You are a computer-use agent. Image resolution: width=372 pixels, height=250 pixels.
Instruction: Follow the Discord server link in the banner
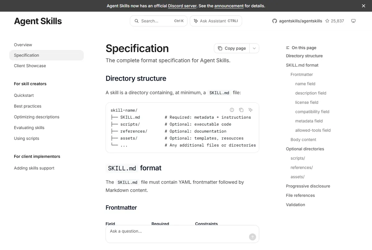pos(182,6)
